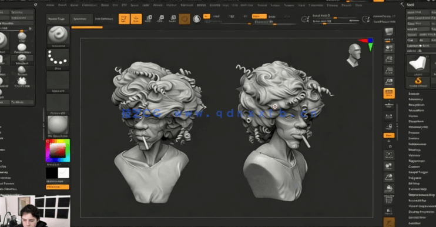This screenshot has height=227, width=436.
Task: Toggle the small orange XYZ rotation button
Action: [x=389, y=135]
